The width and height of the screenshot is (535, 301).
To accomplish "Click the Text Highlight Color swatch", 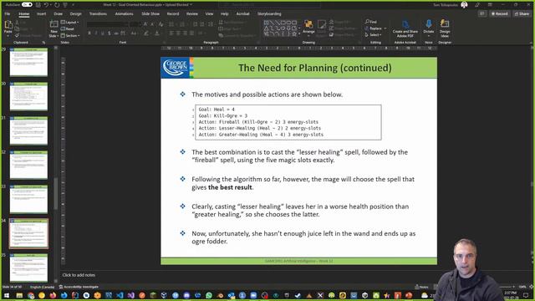I will 146,33.
